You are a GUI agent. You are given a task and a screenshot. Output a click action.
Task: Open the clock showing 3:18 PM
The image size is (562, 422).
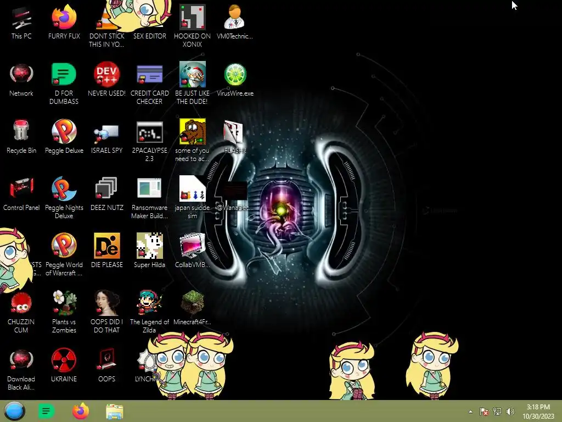pyautogui.click(x=538, y=412)
